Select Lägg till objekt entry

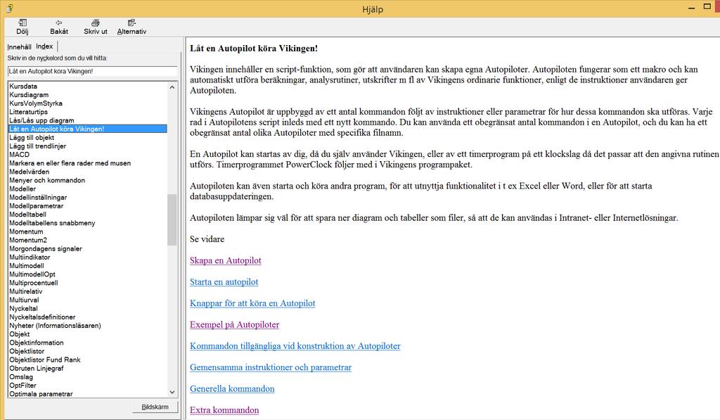click(32, 137)
